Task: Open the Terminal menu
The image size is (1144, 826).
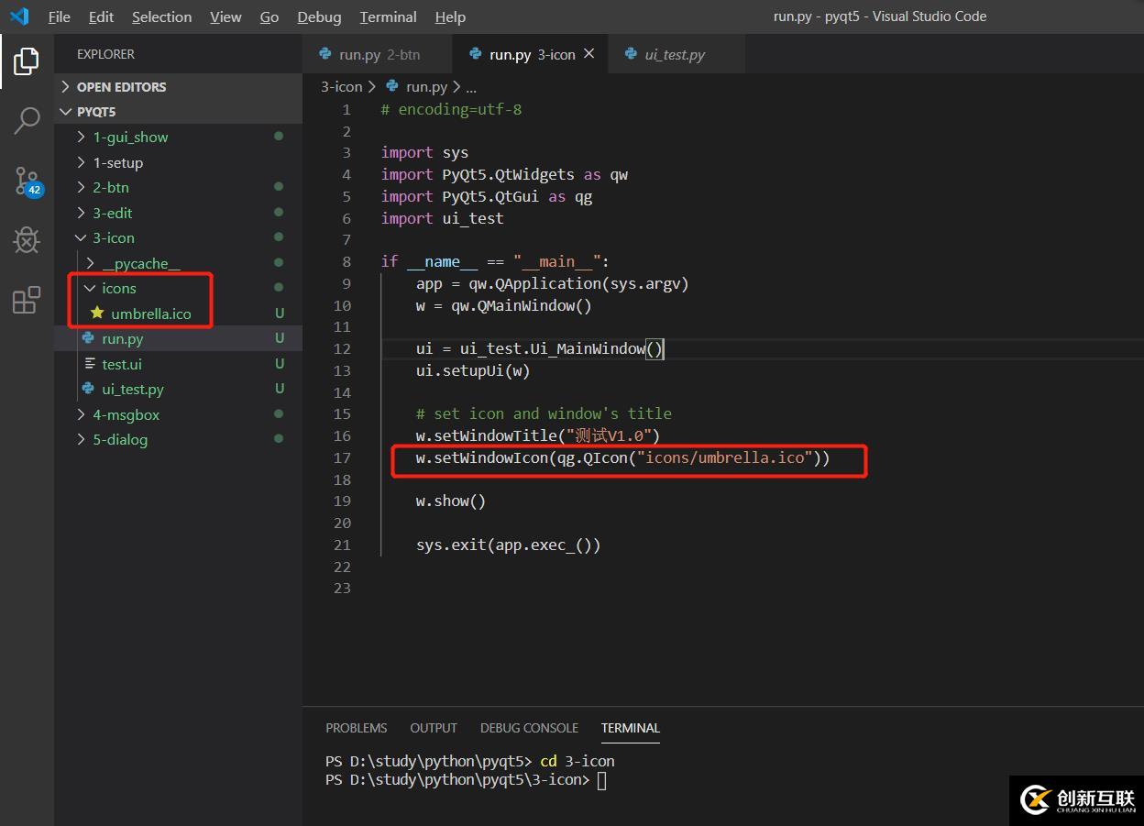Action: [x=389, y=17]
